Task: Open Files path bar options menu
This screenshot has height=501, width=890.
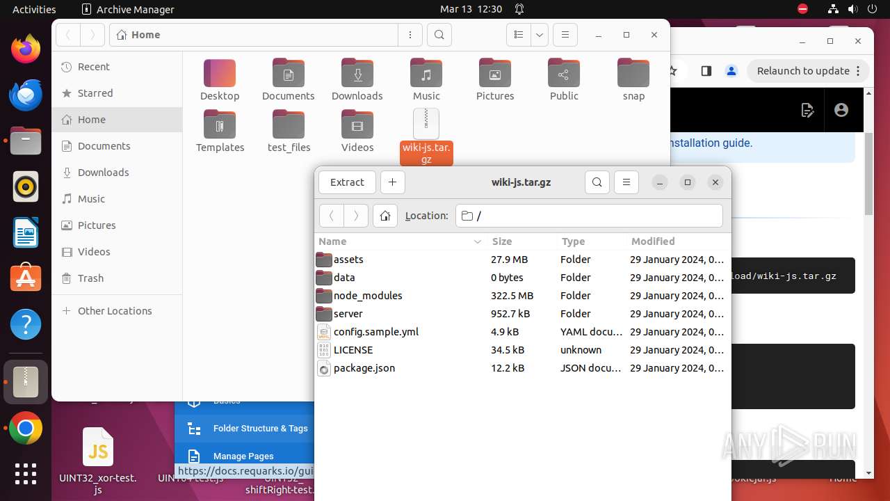Action: [x=410, y=35]
